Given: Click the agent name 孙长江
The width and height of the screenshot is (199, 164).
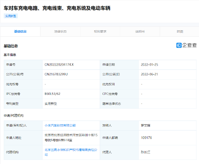Looking at the screenshot, I should [x=145, y=152].
